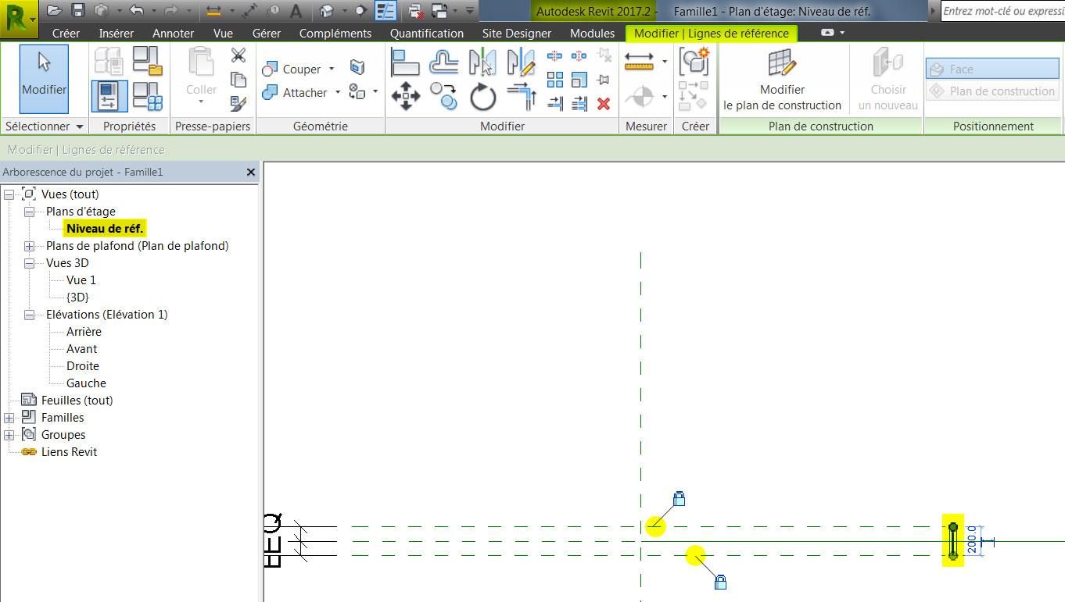This screenshot has height=602, width=1065.
Task: Toggle the EQ equality constraint label
Action: click(273, 539)
